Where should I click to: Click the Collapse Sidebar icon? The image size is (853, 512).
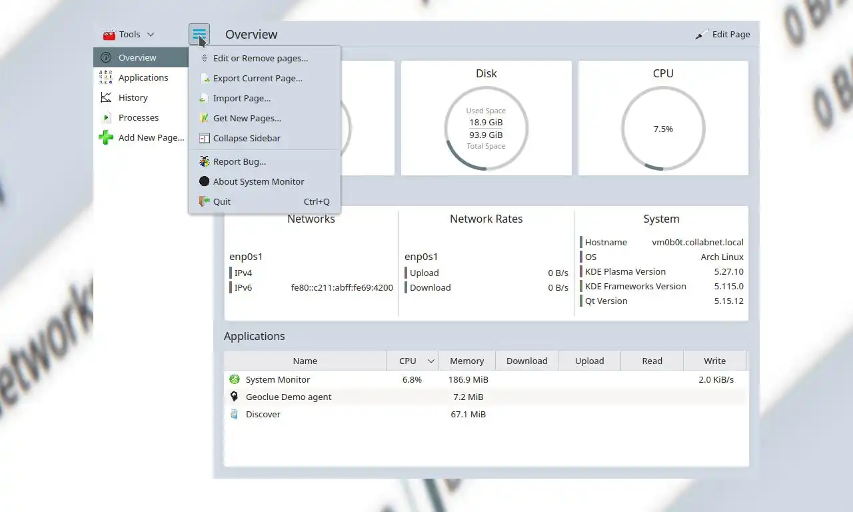click(x=204, y=138)
